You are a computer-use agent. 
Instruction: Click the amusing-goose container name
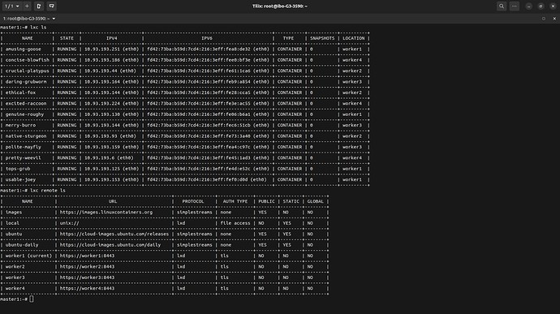(24, 49)
